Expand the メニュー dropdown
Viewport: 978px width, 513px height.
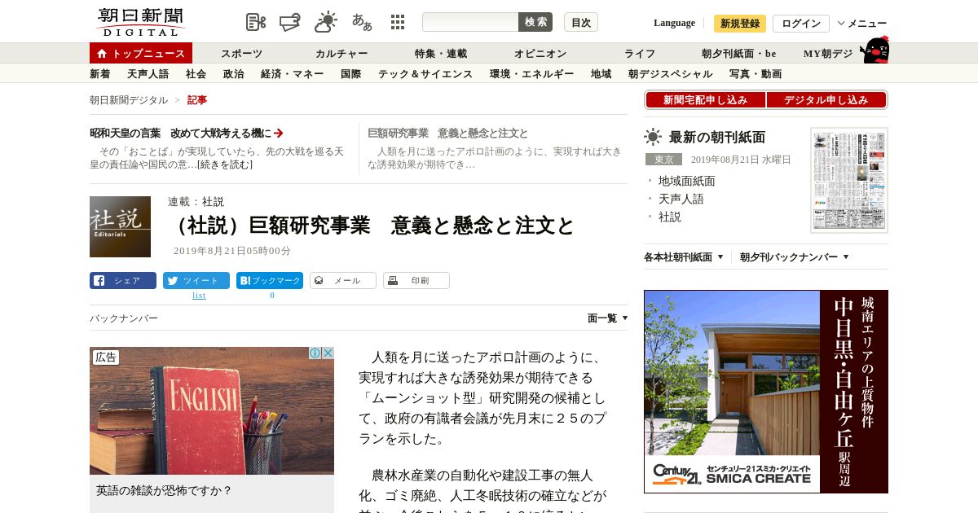[x=862, y=24]
